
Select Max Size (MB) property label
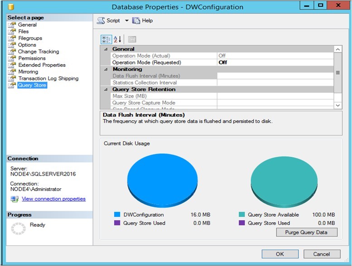[x=130, y=96]
